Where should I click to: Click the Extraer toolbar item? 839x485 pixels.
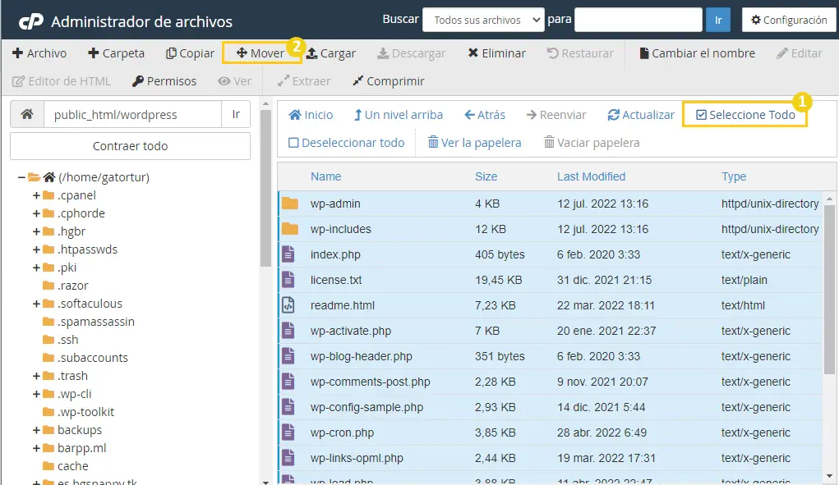(304, 81)
